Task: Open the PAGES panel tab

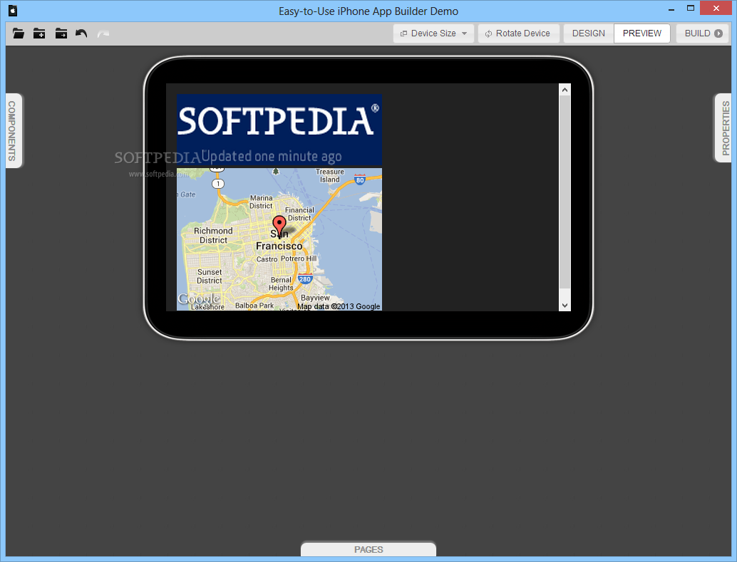Action: point(368,549)
